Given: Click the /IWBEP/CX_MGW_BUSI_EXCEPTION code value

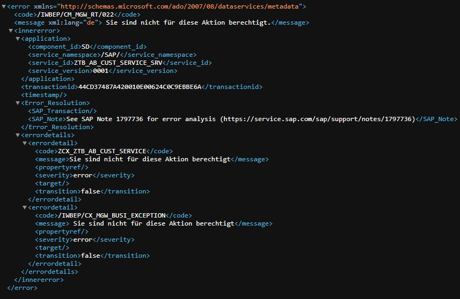Looking at the screenshot, I should 112,215.
